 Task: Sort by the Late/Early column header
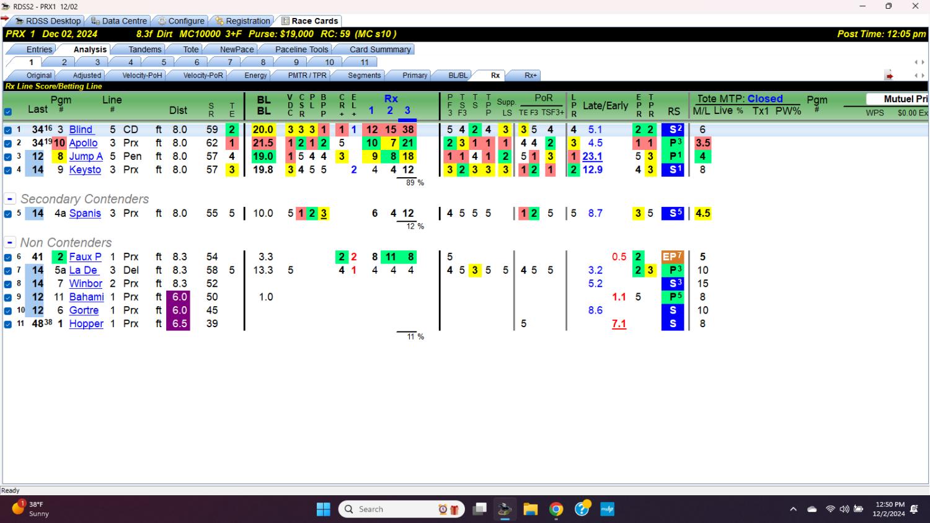[605, 106]
